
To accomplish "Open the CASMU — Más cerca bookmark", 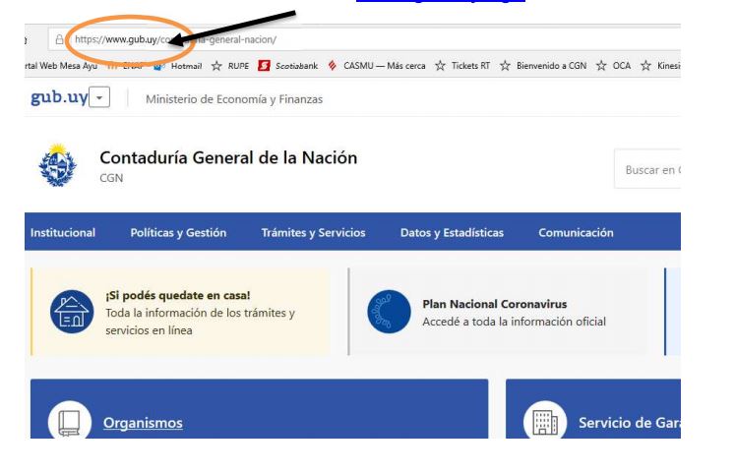I will point(377,66).
